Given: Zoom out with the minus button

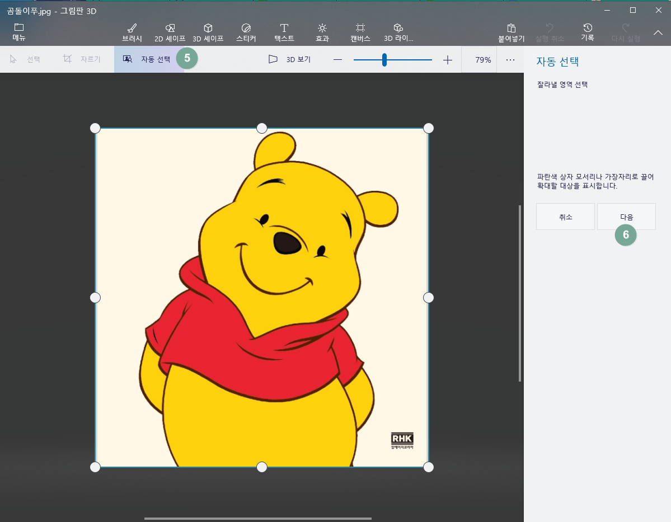Looking at the screenshot, I should 337,59.
